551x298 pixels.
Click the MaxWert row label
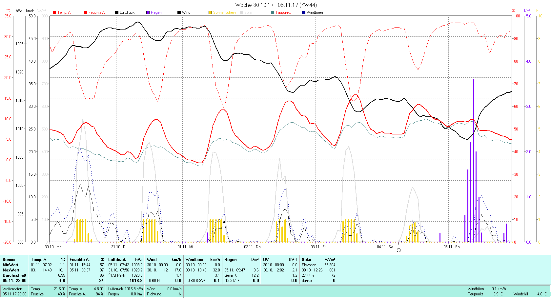click(11, 270)
